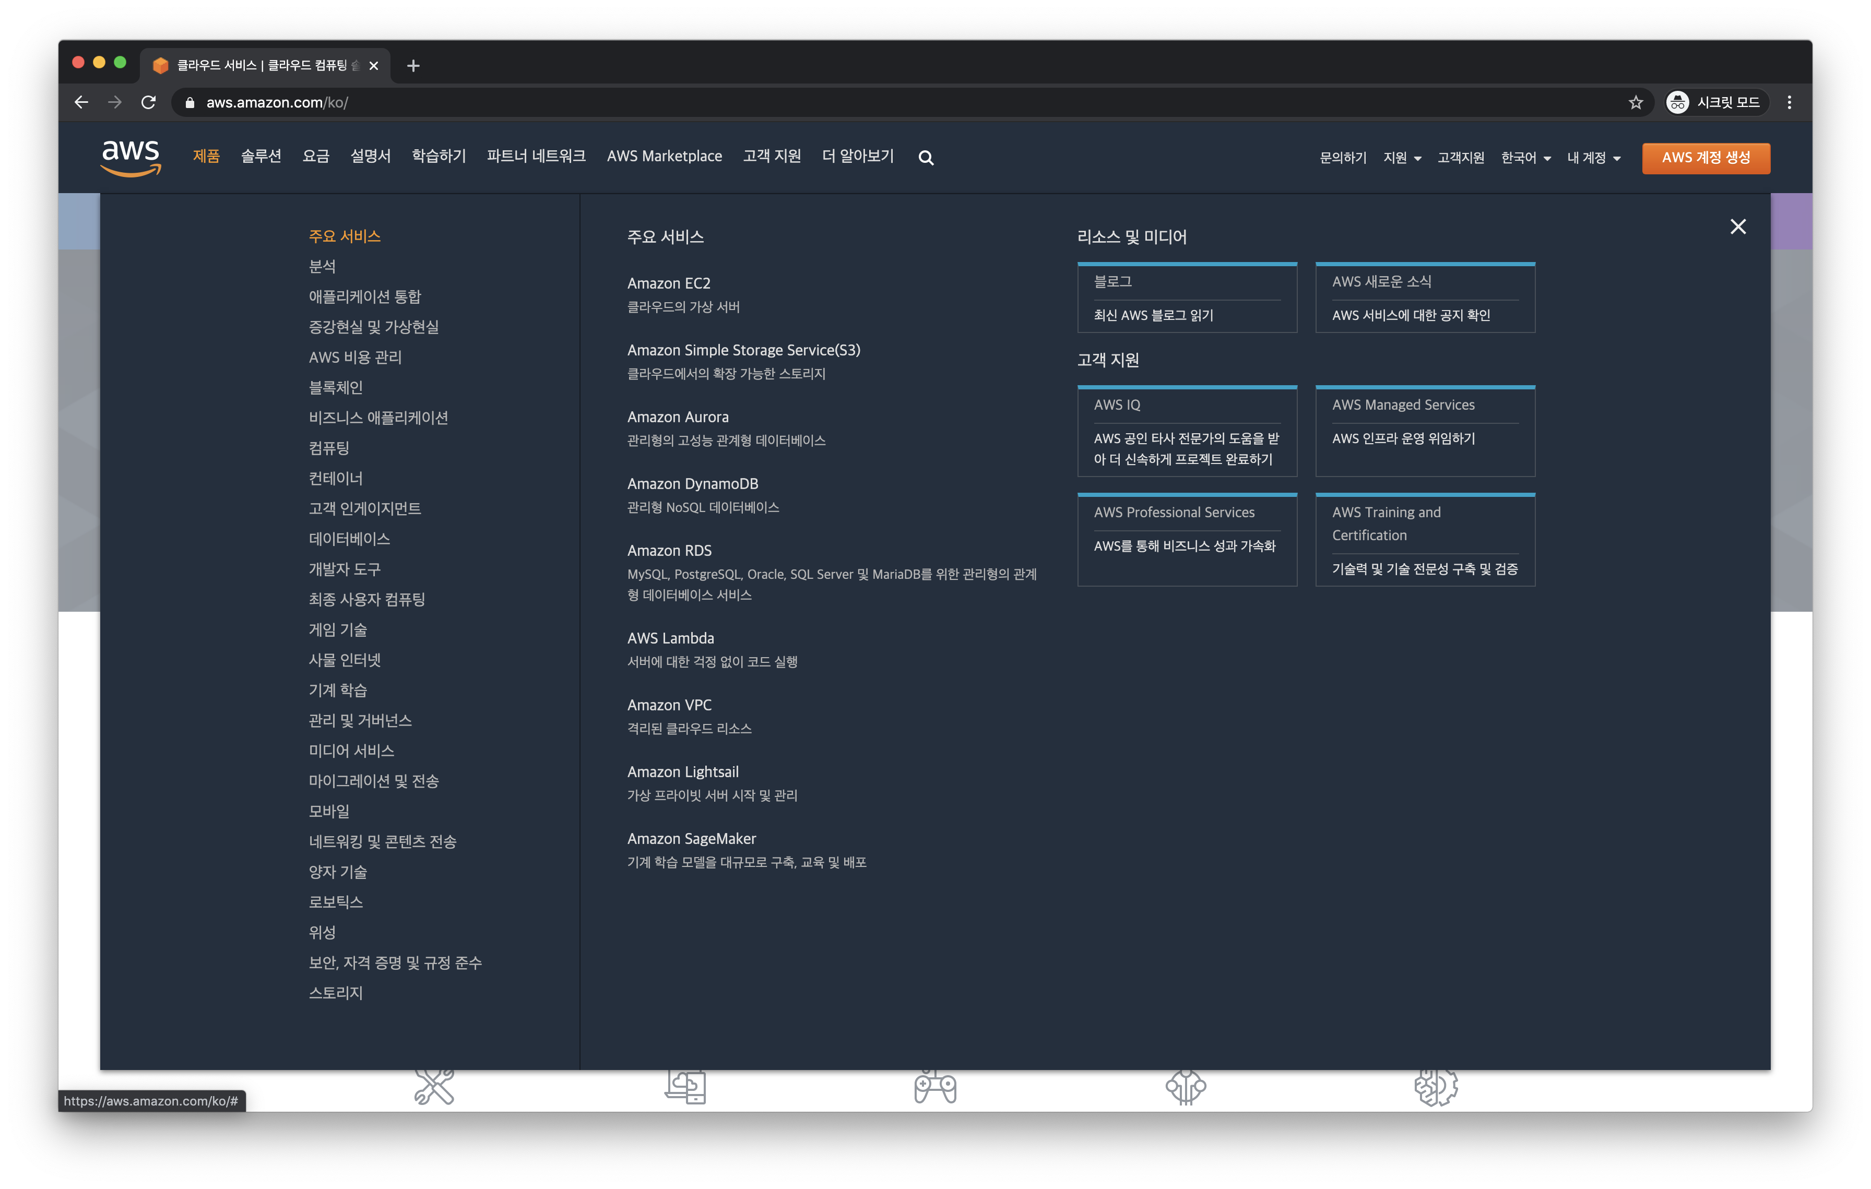Viewport: 1871px width, 1189px height.
Task: Open the Amazon EC2 service link
Action: tap(668, 283)
